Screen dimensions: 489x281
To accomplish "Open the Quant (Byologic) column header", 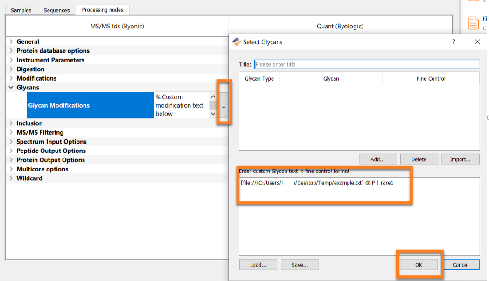I will tap(340, 26).
